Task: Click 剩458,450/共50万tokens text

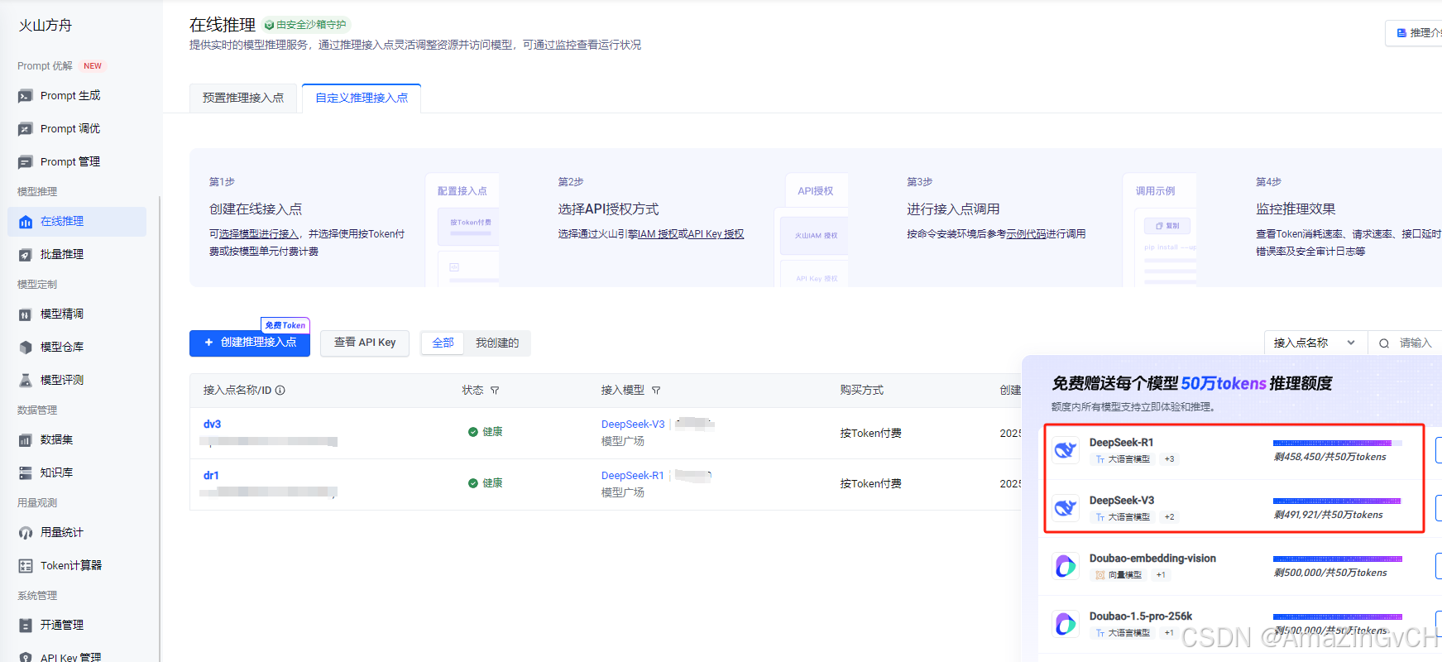Action: point(1330,458)
